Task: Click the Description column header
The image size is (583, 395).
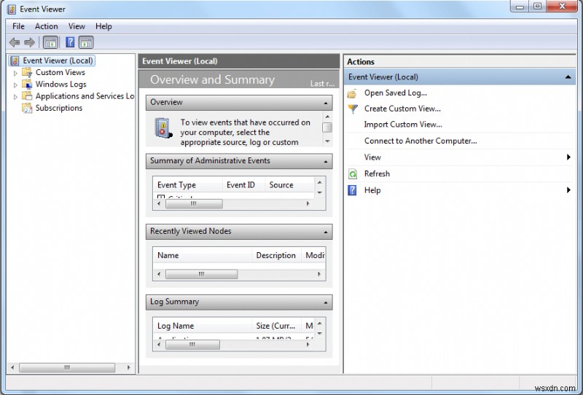Action: pyautogui.click(x=276, y=256)
